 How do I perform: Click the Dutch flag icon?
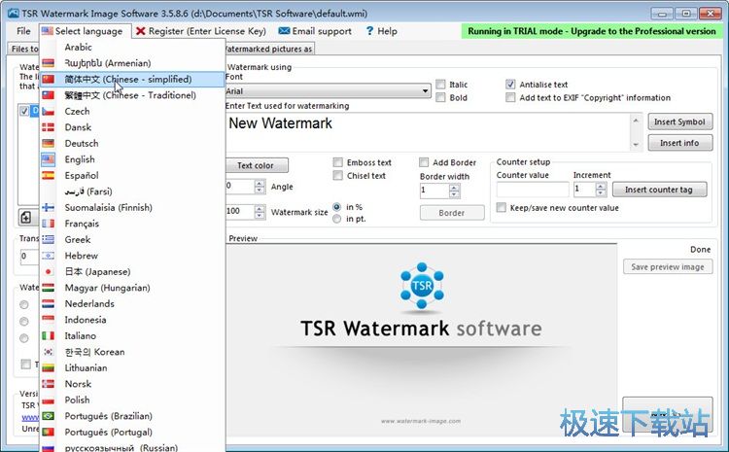[x=49, y=303]
